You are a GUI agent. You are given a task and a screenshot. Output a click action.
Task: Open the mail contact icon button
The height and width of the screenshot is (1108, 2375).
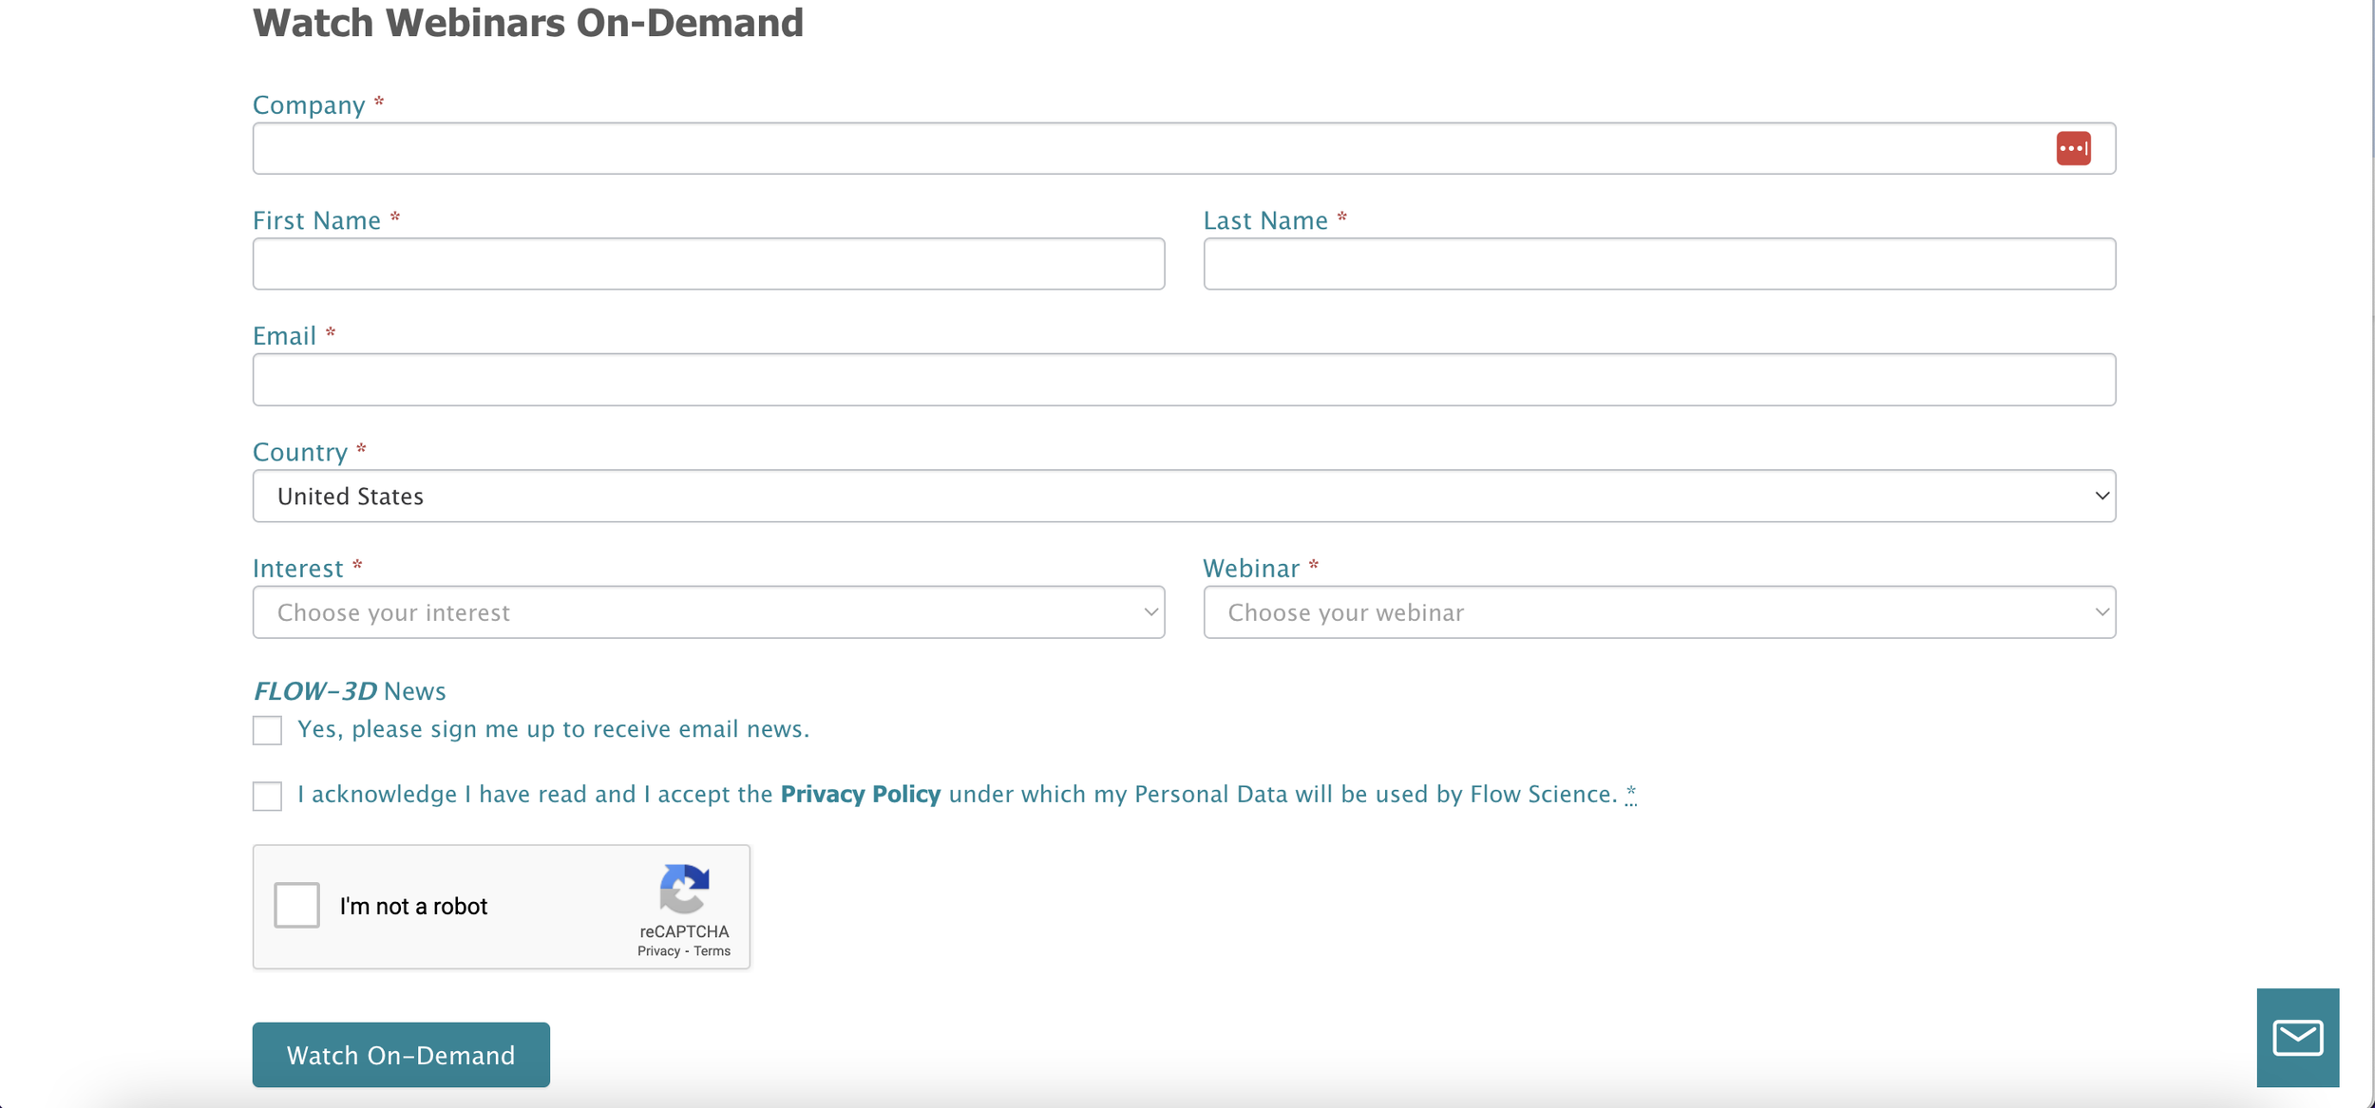click(x=2297, y=1037)
